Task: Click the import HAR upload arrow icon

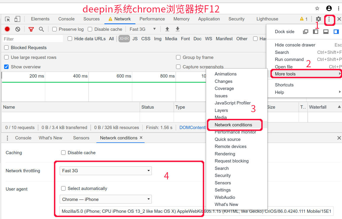Action: click(x=167, y=29)
